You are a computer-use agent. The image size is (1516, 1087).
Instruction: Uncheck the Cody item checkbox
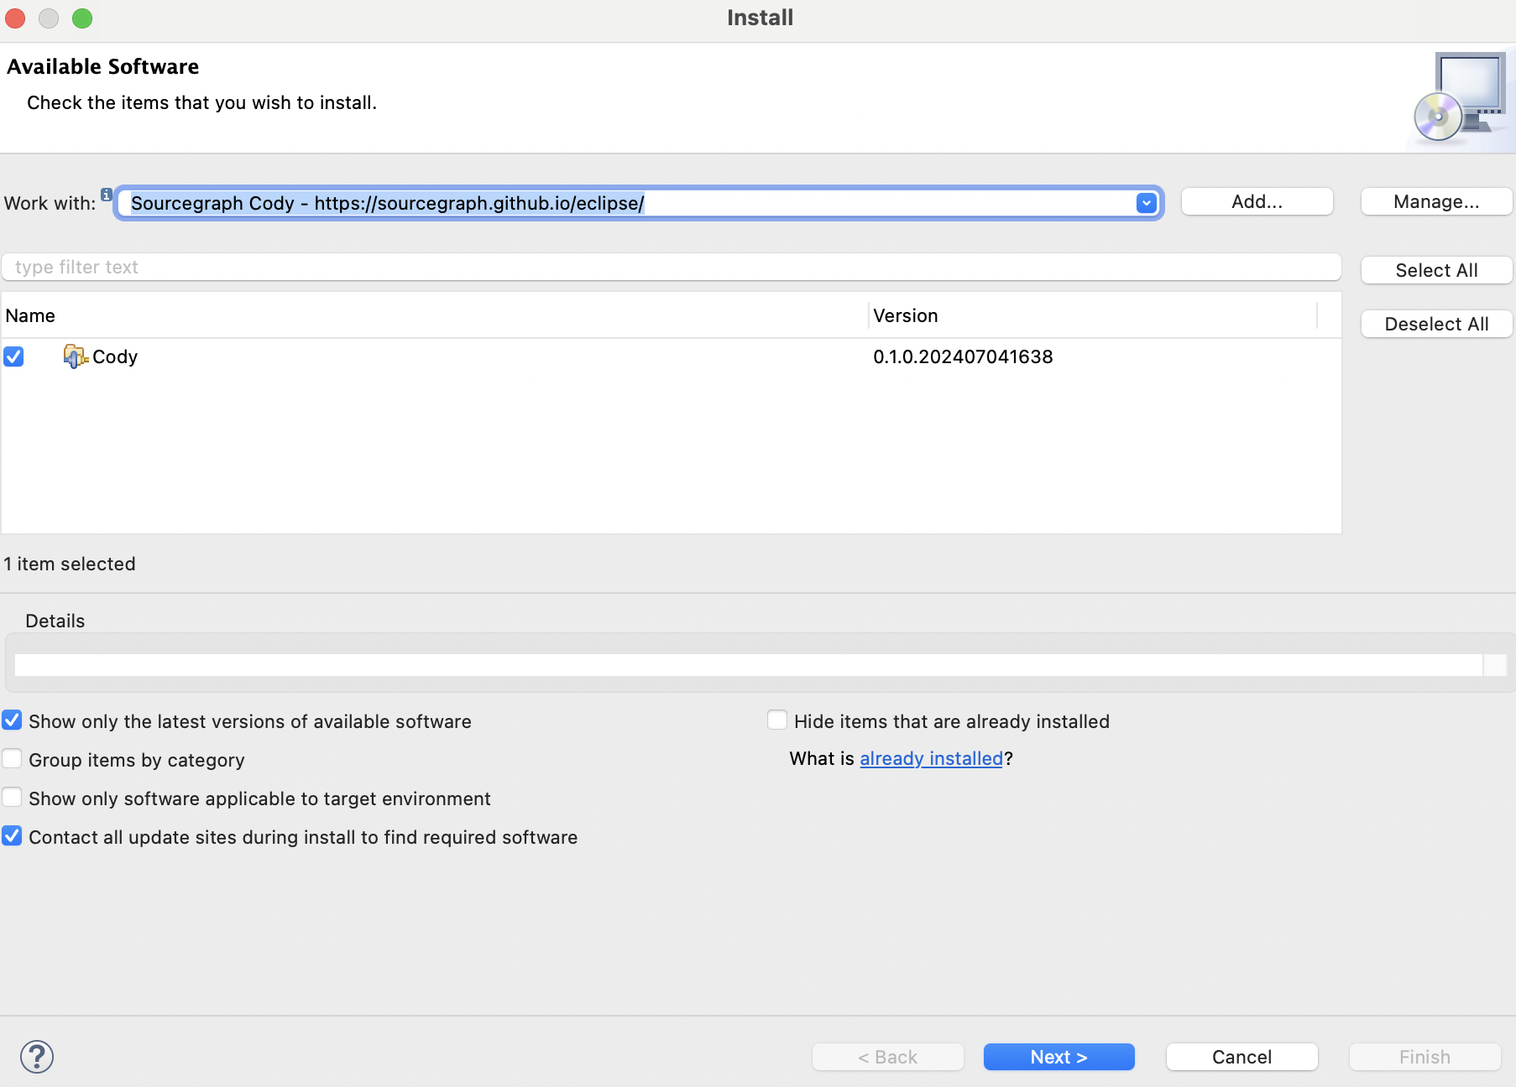pos(13,356)
